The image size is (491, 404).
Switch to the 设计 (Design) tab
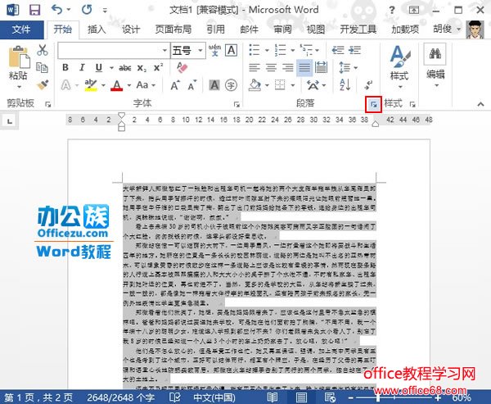130,30
